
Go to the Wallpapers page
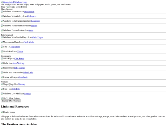pos(32,16)
